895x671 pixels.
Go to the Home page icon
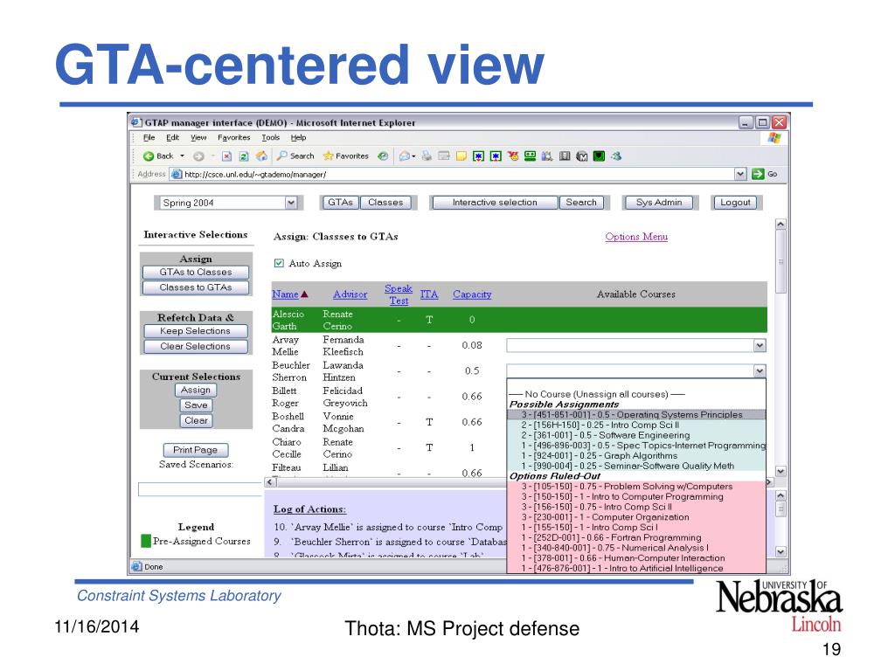click(261, 156)
